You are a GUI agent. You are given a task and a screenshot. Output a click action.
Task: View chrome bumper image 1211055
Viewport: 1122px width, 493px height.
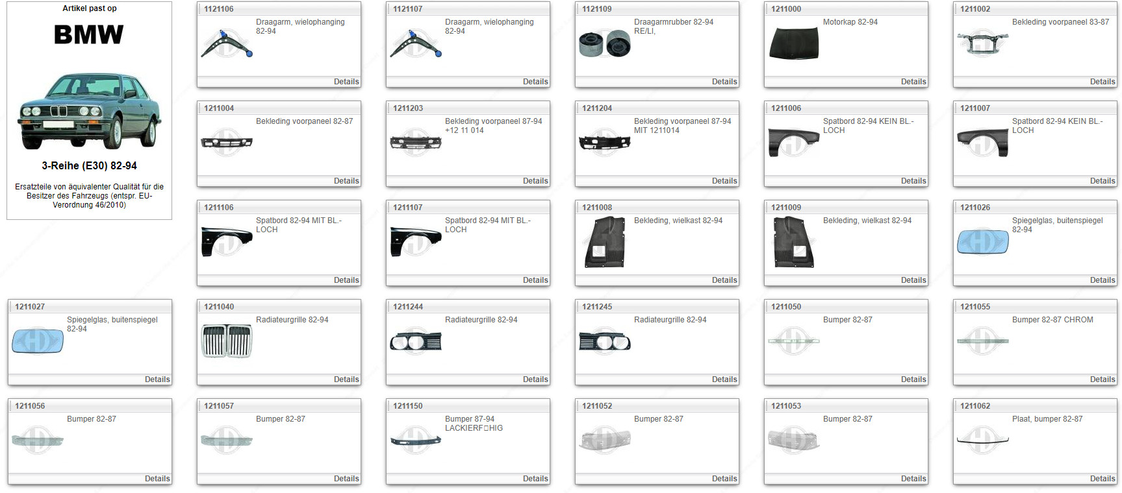pyautogui.click(x=982, y=341)
